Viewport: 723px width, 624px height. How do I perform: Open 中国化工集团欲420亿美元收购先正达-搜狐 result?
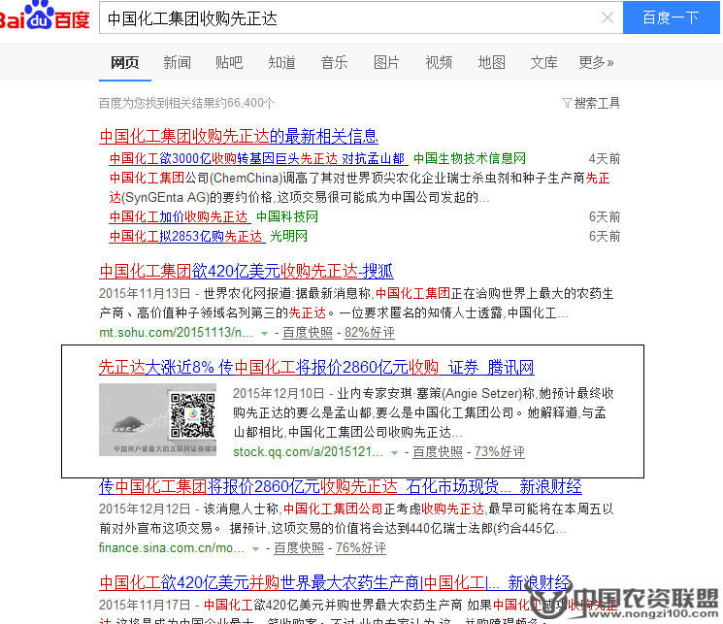coord(246,271)
